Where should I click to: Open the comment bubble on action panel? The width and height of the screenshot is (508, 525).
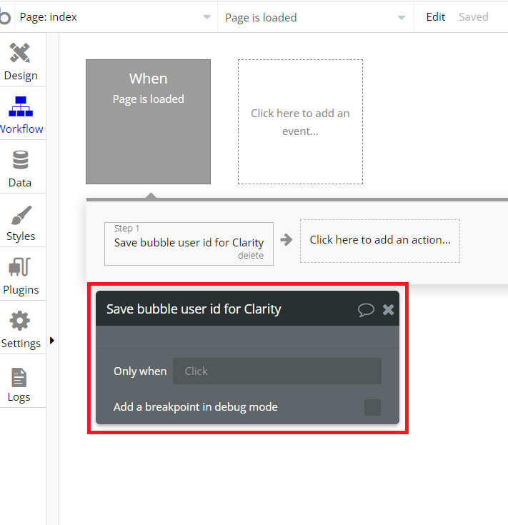pos(366,309)
